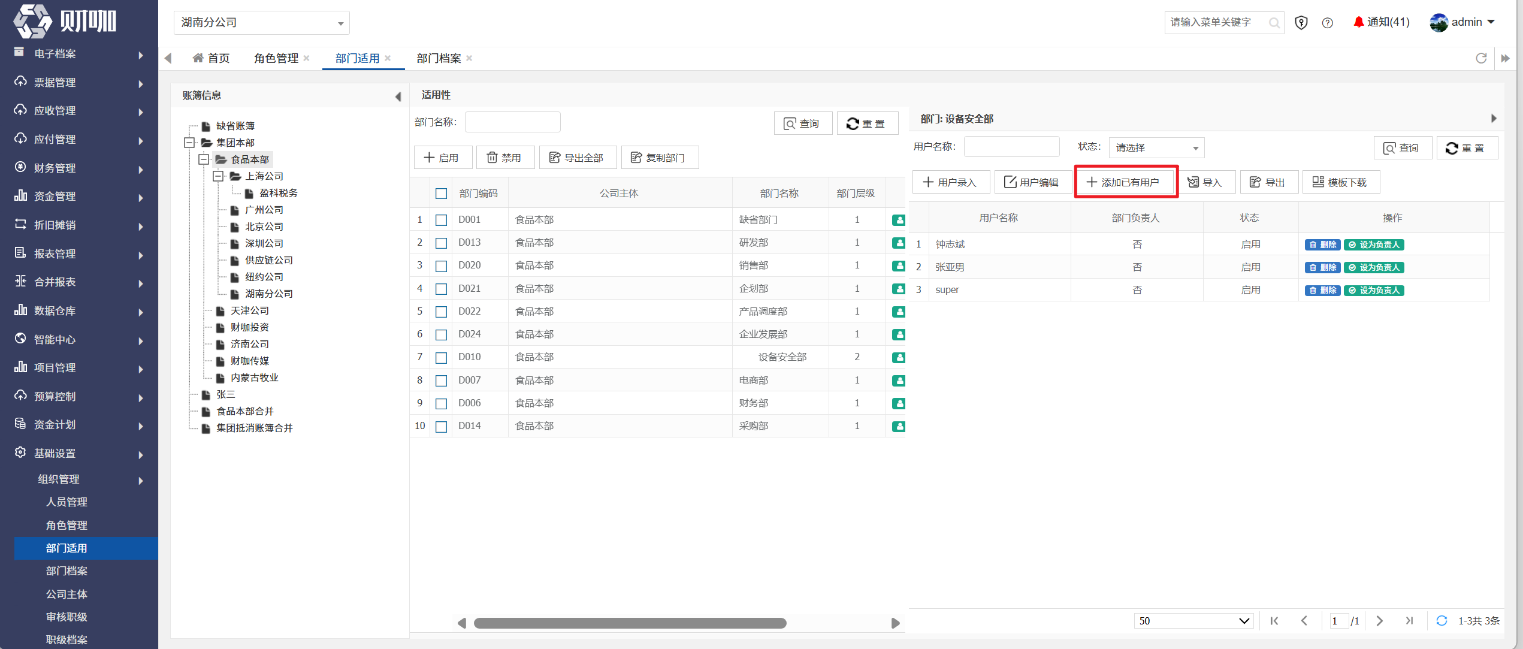Toggle the select-all checkbox in table header
Image resolution: width=1523 pixels, height=649 pixels.
[x=442, y=194]
